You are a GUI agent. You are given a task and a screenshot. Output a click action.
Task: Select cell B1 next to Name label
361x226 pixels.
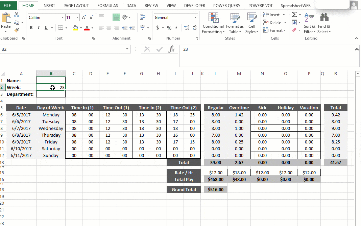51,80
